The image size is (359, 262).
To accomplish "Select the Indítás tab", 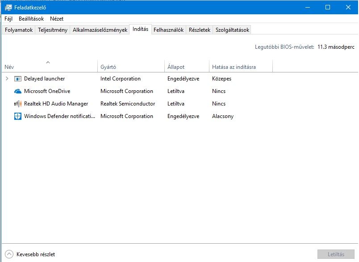I will 140,29.
